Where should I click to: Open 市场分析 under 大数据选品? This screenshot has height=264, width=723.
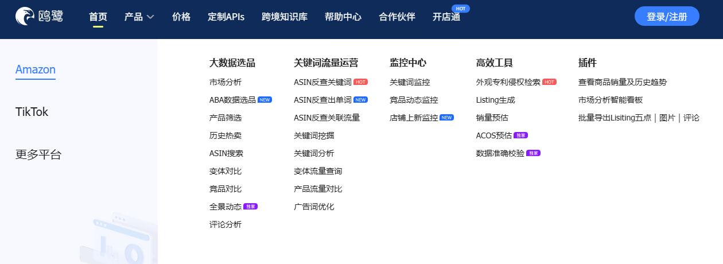226,82
